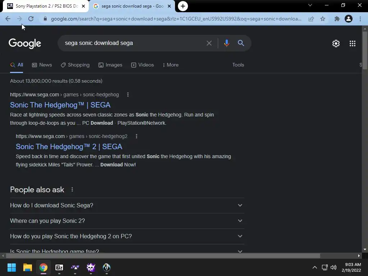Close the sega sonic Google tab
The image size is (368, 276).
169,6
